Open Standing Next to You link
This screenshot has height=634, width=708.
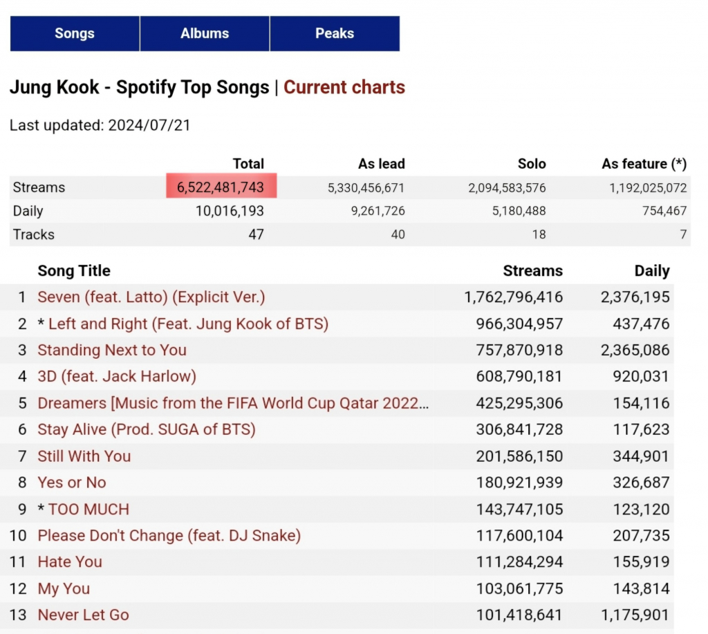pos(112,350)
